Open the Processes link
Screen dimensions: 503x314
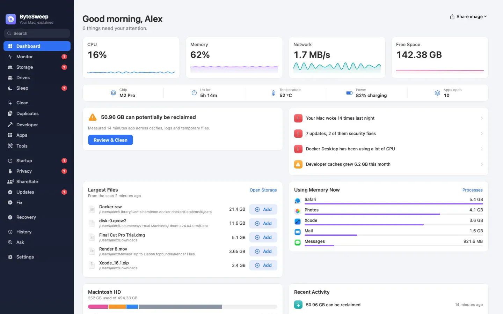point(472,190)
